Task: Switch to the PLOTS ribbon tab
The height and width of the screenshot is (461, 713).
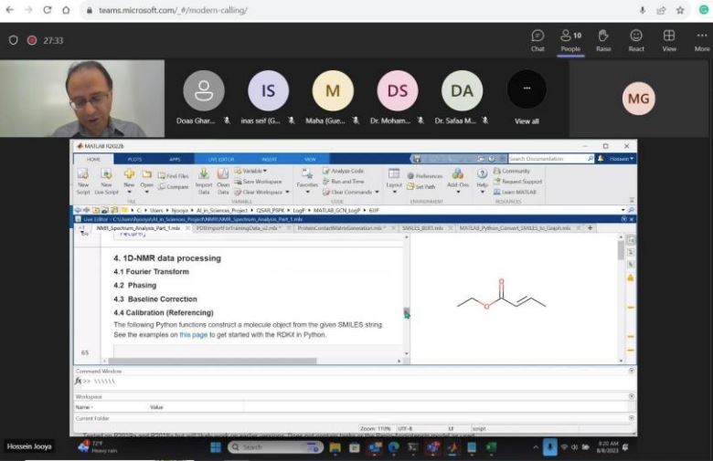Action: pos(134,159)
